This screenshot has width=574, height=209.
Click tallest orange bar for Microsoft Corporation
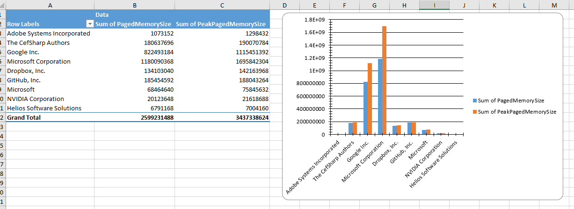tap(385, 79)
